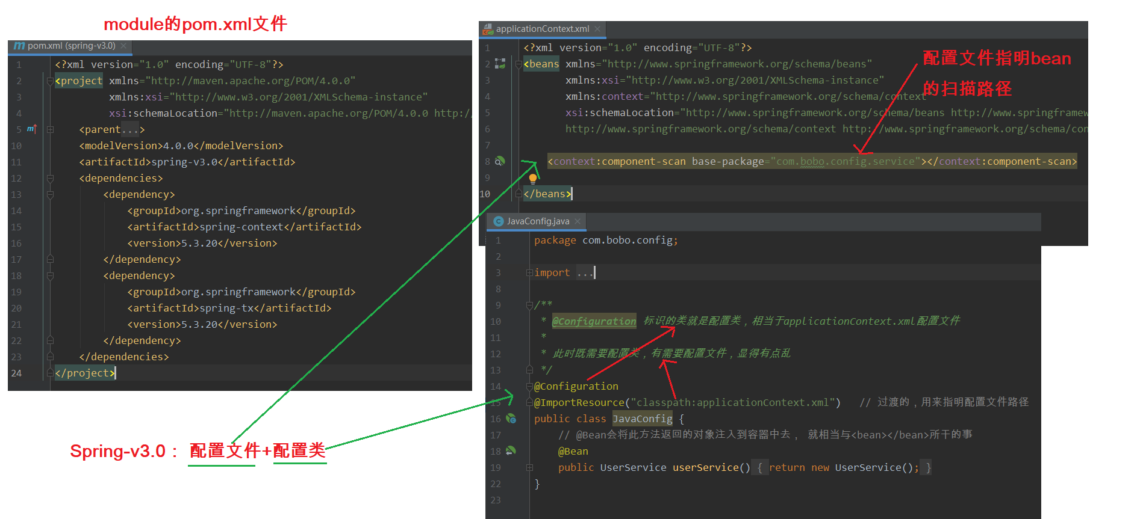1140x519 pixels.
Task: Click the @Bean annotation
Action: [573, 451]
